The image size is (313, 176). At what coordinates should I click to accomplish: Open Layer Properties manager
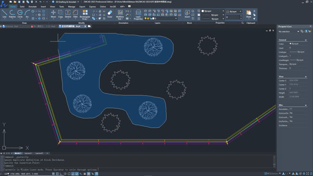click(x=138, y=15)
